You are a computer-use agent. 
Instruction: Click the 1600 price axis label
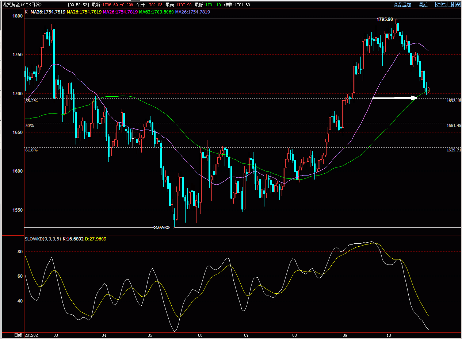[18, 171]
